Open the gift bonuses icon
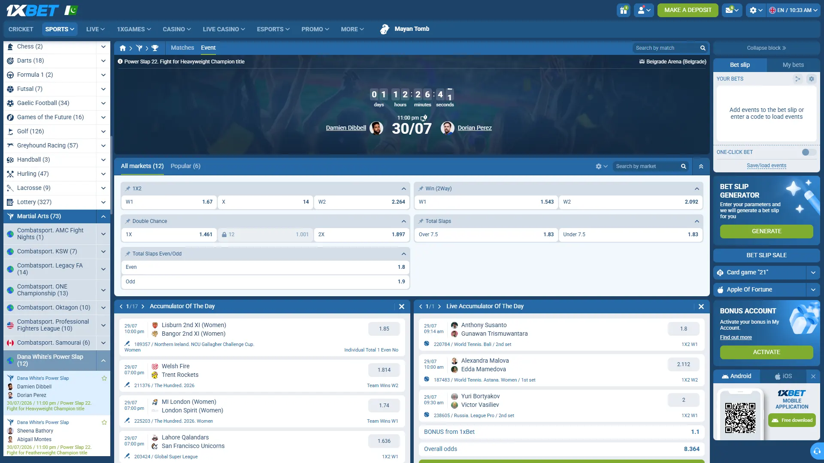The height and width of the screenshot is (463, 824). [623, 10]
